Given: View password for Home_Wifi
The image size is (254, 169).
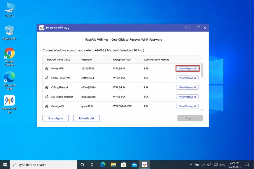Looking at the screenshot, I should [x=187, y=68].
